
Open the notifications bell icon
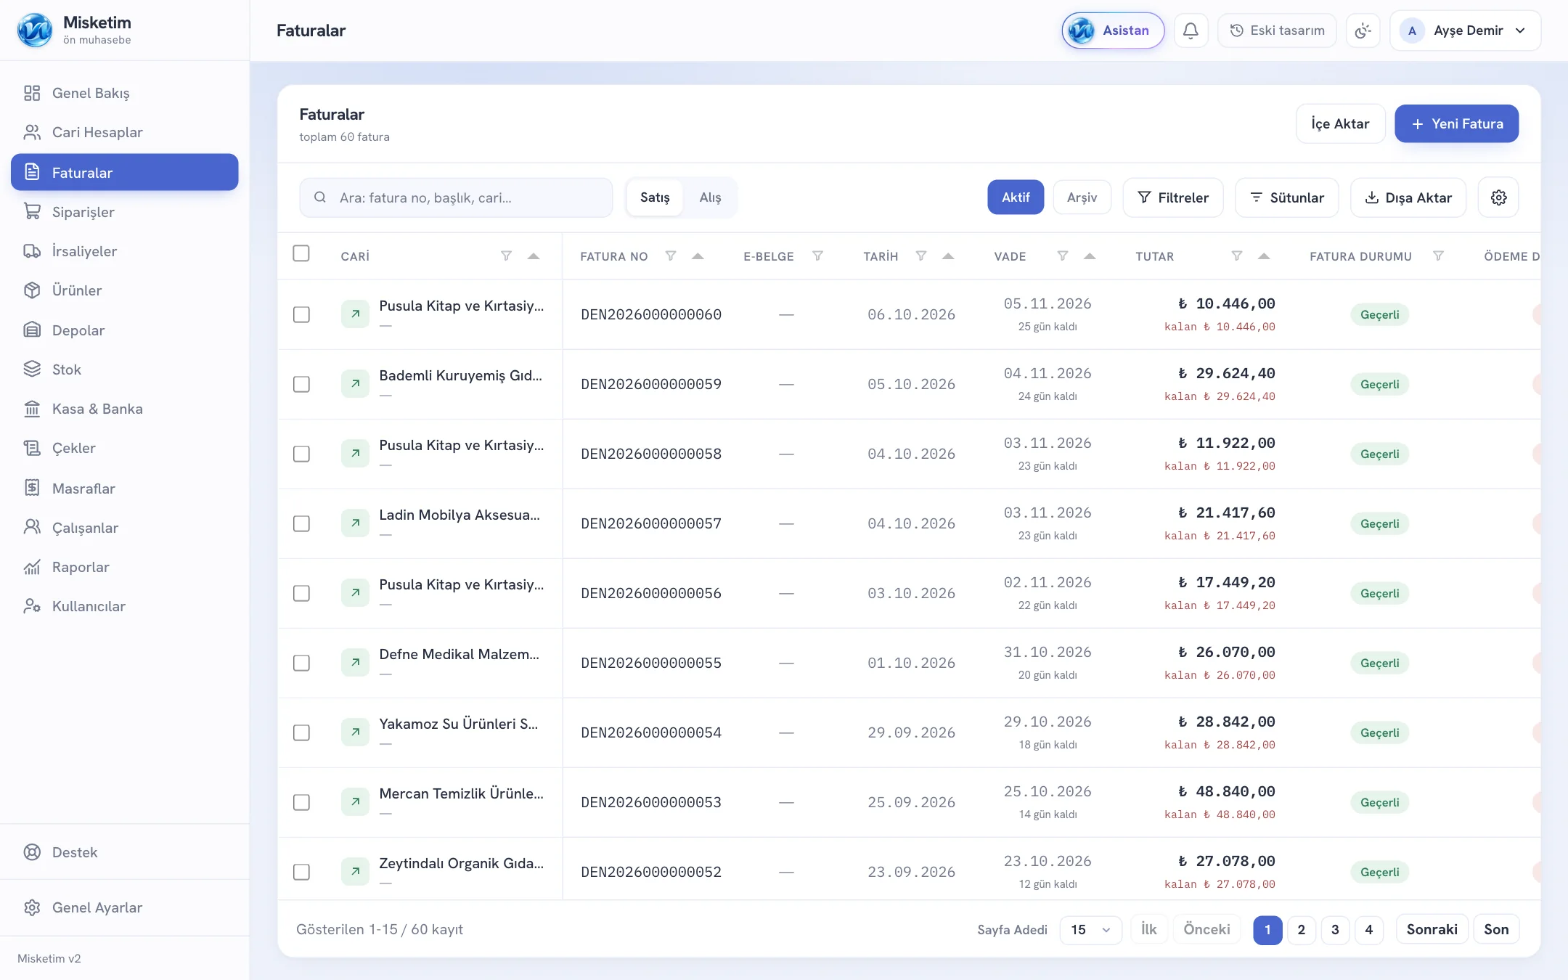[1191, 30]
